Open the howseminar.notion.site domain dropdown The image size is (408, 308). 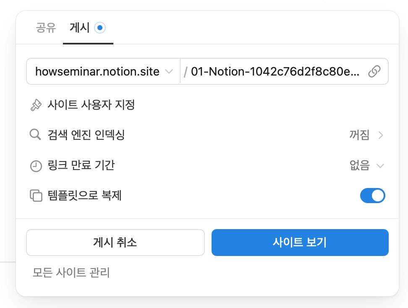click(103, 72)
